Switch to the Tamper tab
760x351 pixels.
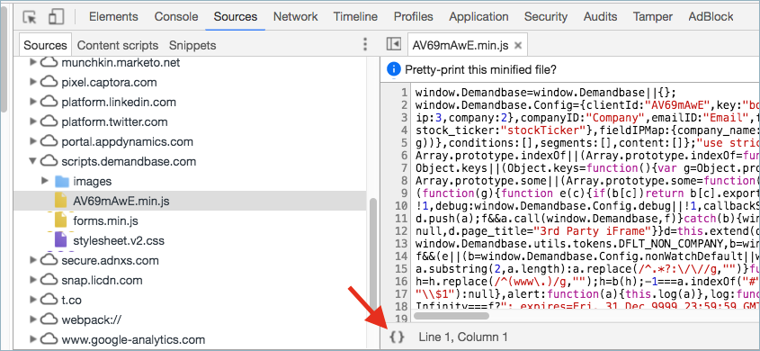[x=652, y=16]
